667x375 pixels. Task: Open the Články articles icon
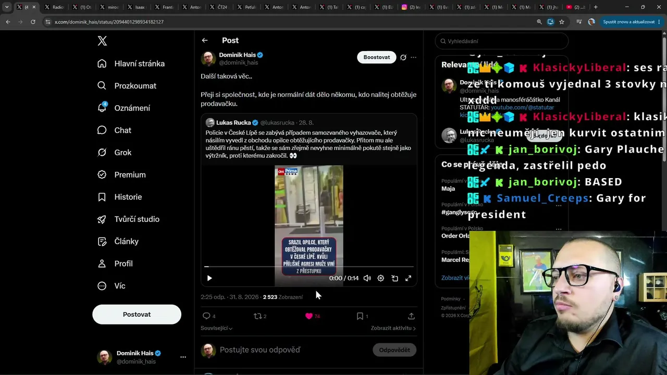pos(102,242)
